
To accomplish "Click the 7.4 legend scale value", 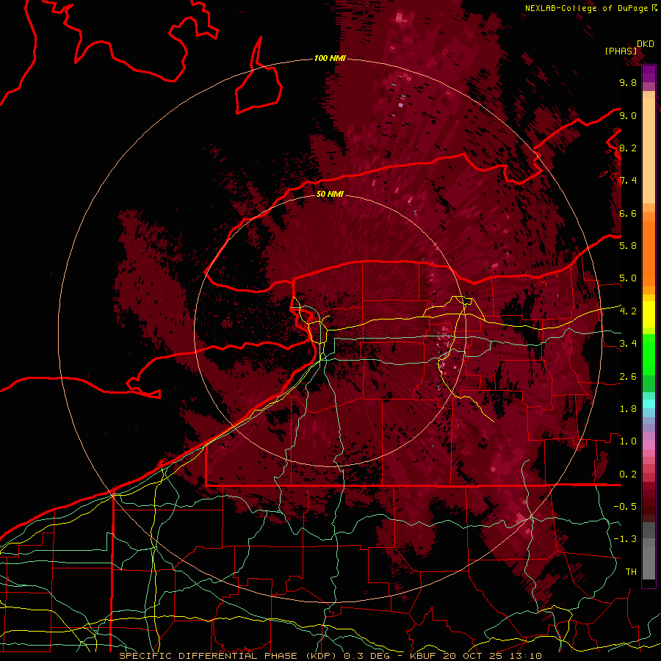I will pos(628,181).
